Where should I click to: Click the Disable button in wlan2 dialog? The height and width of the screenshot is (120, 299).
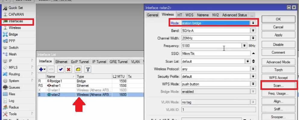pos(278,45)
